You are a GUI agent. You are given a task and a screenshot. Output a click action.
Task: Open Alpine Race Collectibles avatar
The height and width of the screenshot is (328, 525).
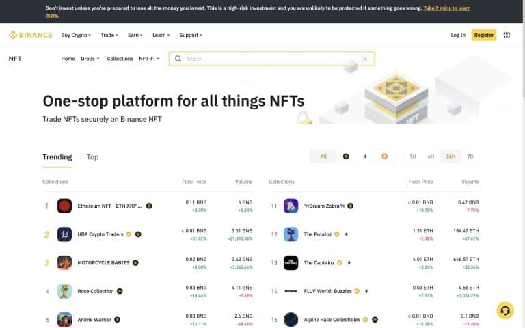coord(291,320)
